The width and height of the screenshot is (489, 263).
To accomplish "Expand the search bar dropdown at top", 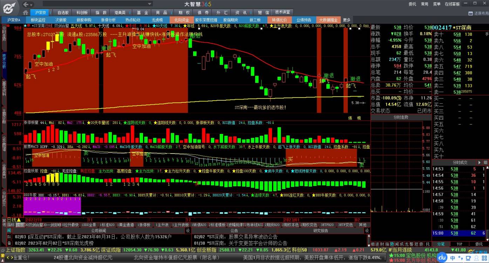I will point(149,4).
